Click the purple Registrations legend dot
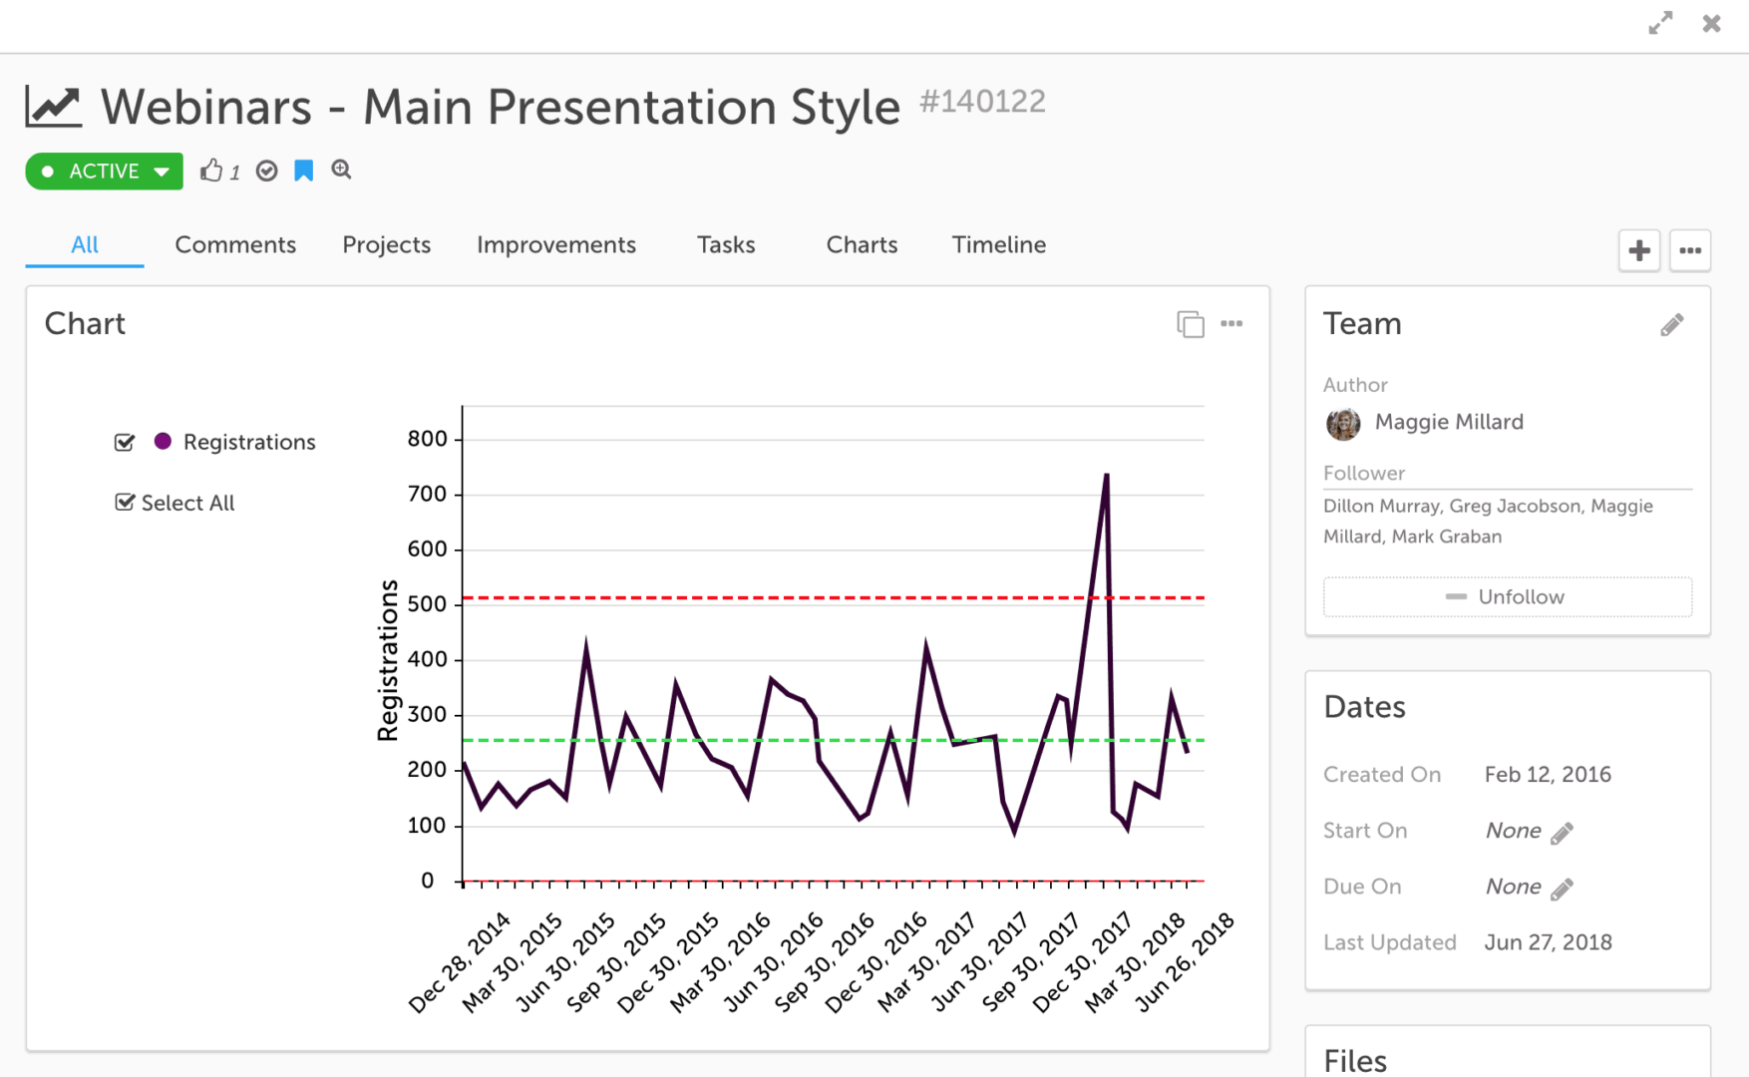Screen dimensions: 1749x1077 coord(163,441)
